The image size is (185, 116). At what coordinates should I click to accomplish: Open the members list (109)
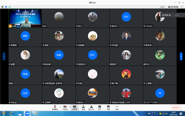pos(92,108)
